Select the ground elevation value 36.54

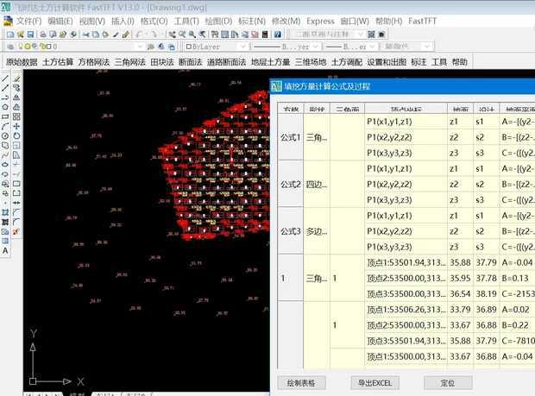[460, 294]
